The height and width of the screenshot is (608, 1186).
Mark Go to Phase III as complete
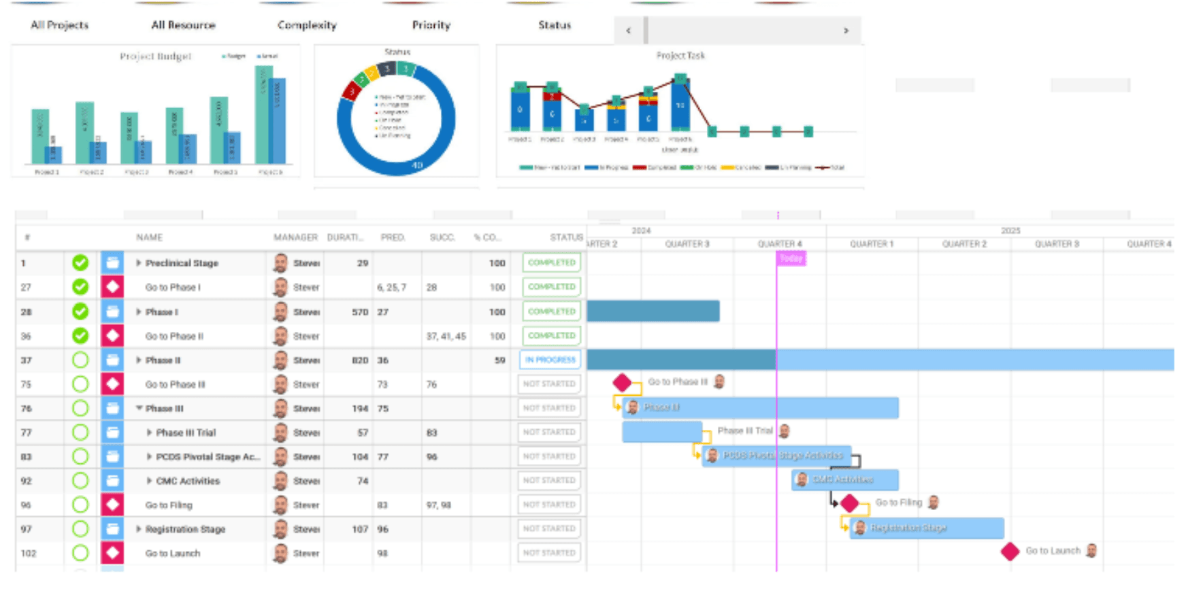click(80, 384)
